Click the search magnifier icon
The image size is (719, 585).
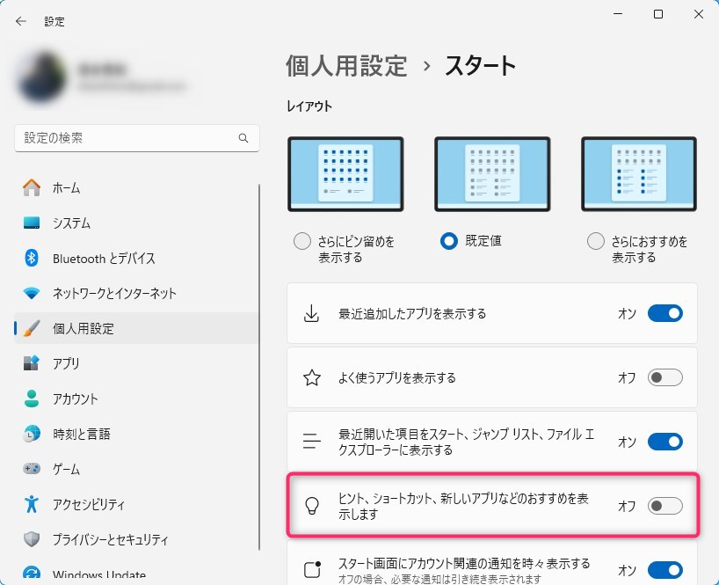(x=243, y=139)
